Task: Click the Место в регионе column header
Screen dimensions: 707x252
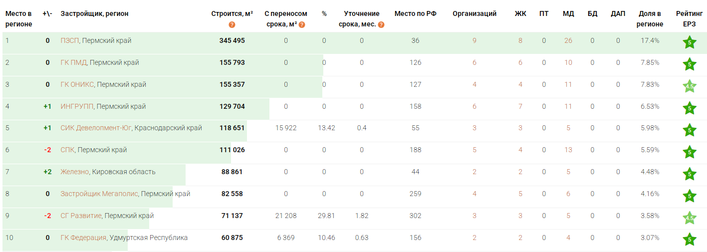Action: [19, 18]
